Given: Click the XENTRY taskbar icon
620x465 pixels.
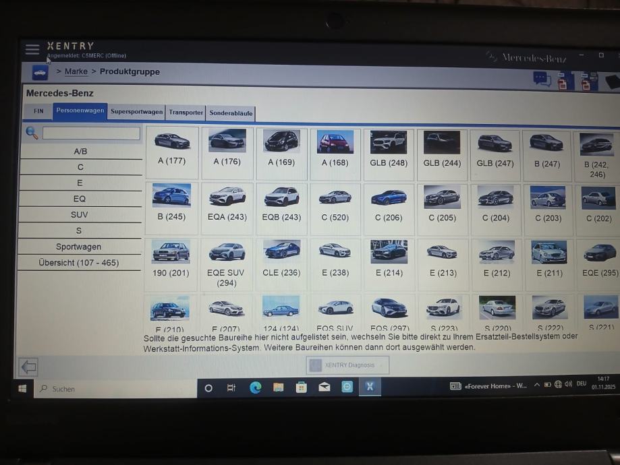Looking at the screenshot, I should [370, 386].
